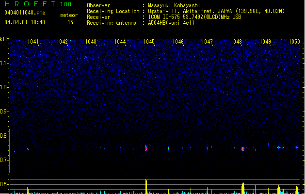Click the 1048 time axis marker
The image size is (305, 194).
point(236,42)
